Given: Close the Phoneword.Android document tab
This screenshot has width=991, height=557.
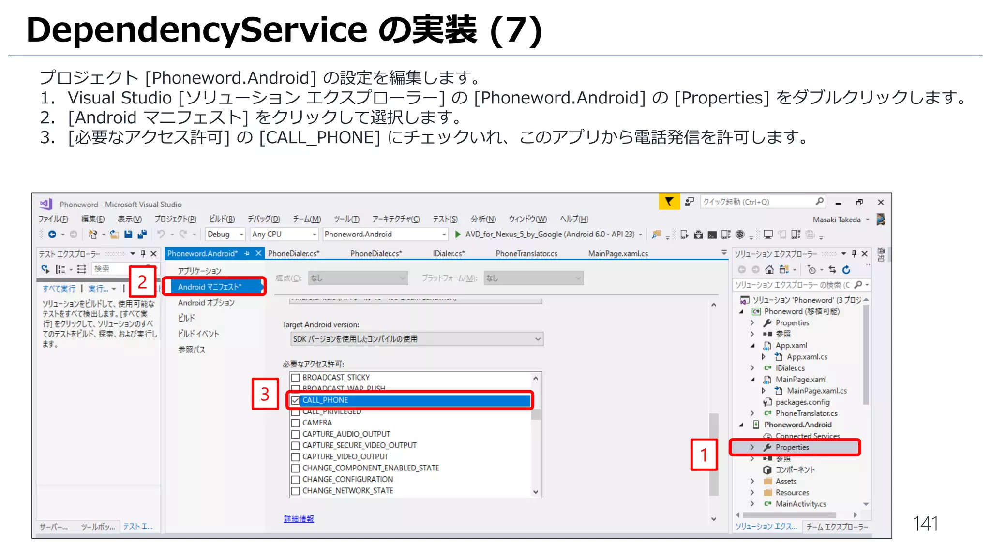Looking at the screenshot, I should coord(258,253).
